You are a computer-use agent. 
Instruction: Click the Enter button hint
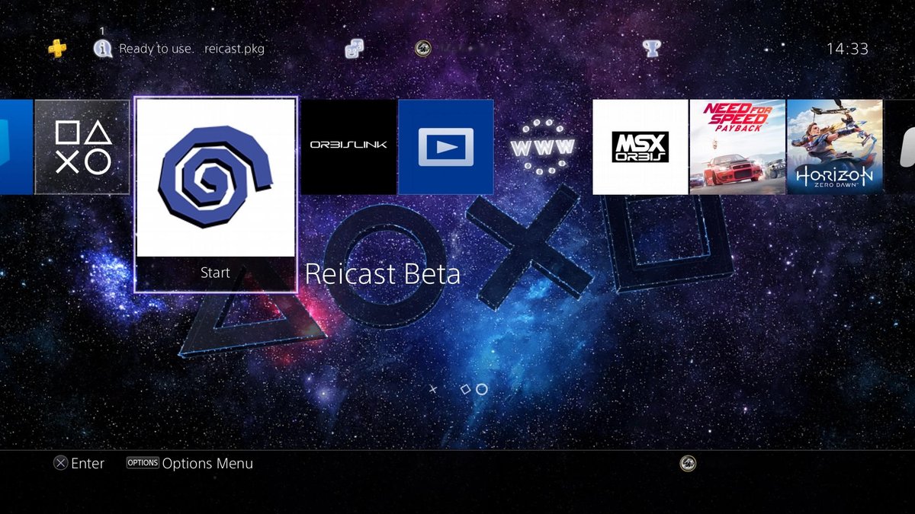79,463
